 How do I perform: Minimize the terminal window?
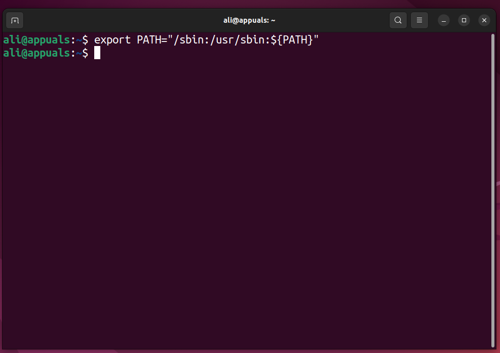444,20
